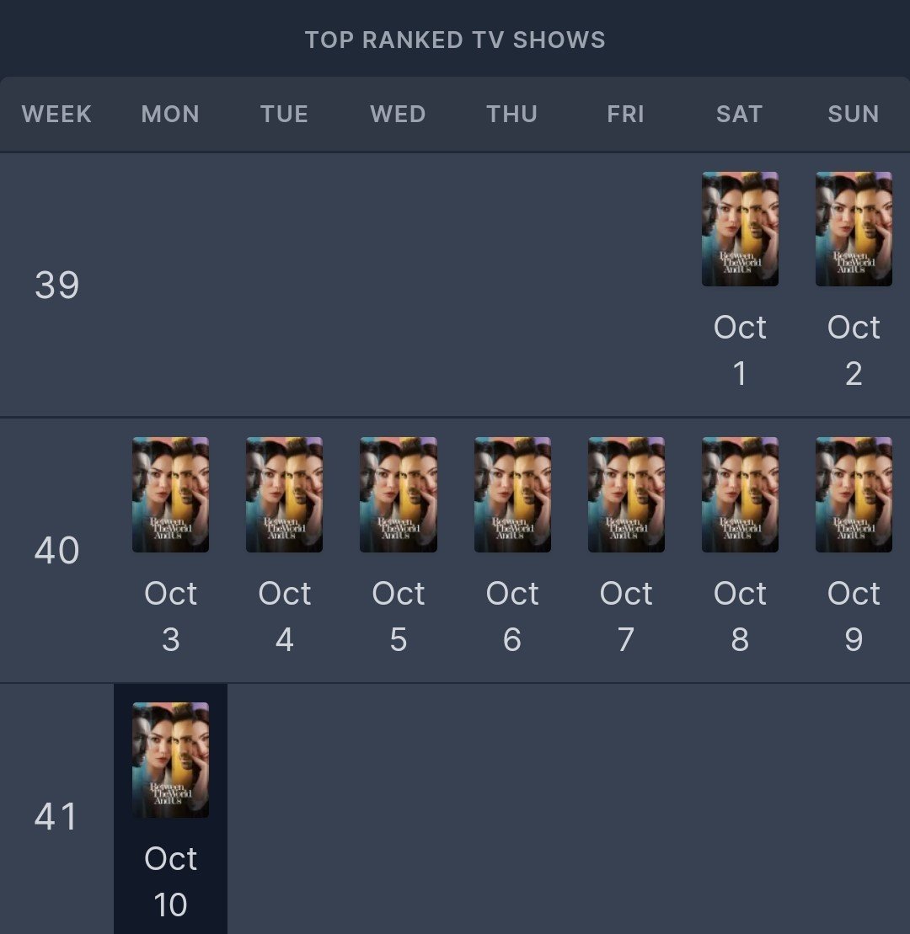Viewport: 910px width, 934px height.
Task: Open the highlighted Oct 10 poster
Action: pyautogui.click(x=170, y=760)
